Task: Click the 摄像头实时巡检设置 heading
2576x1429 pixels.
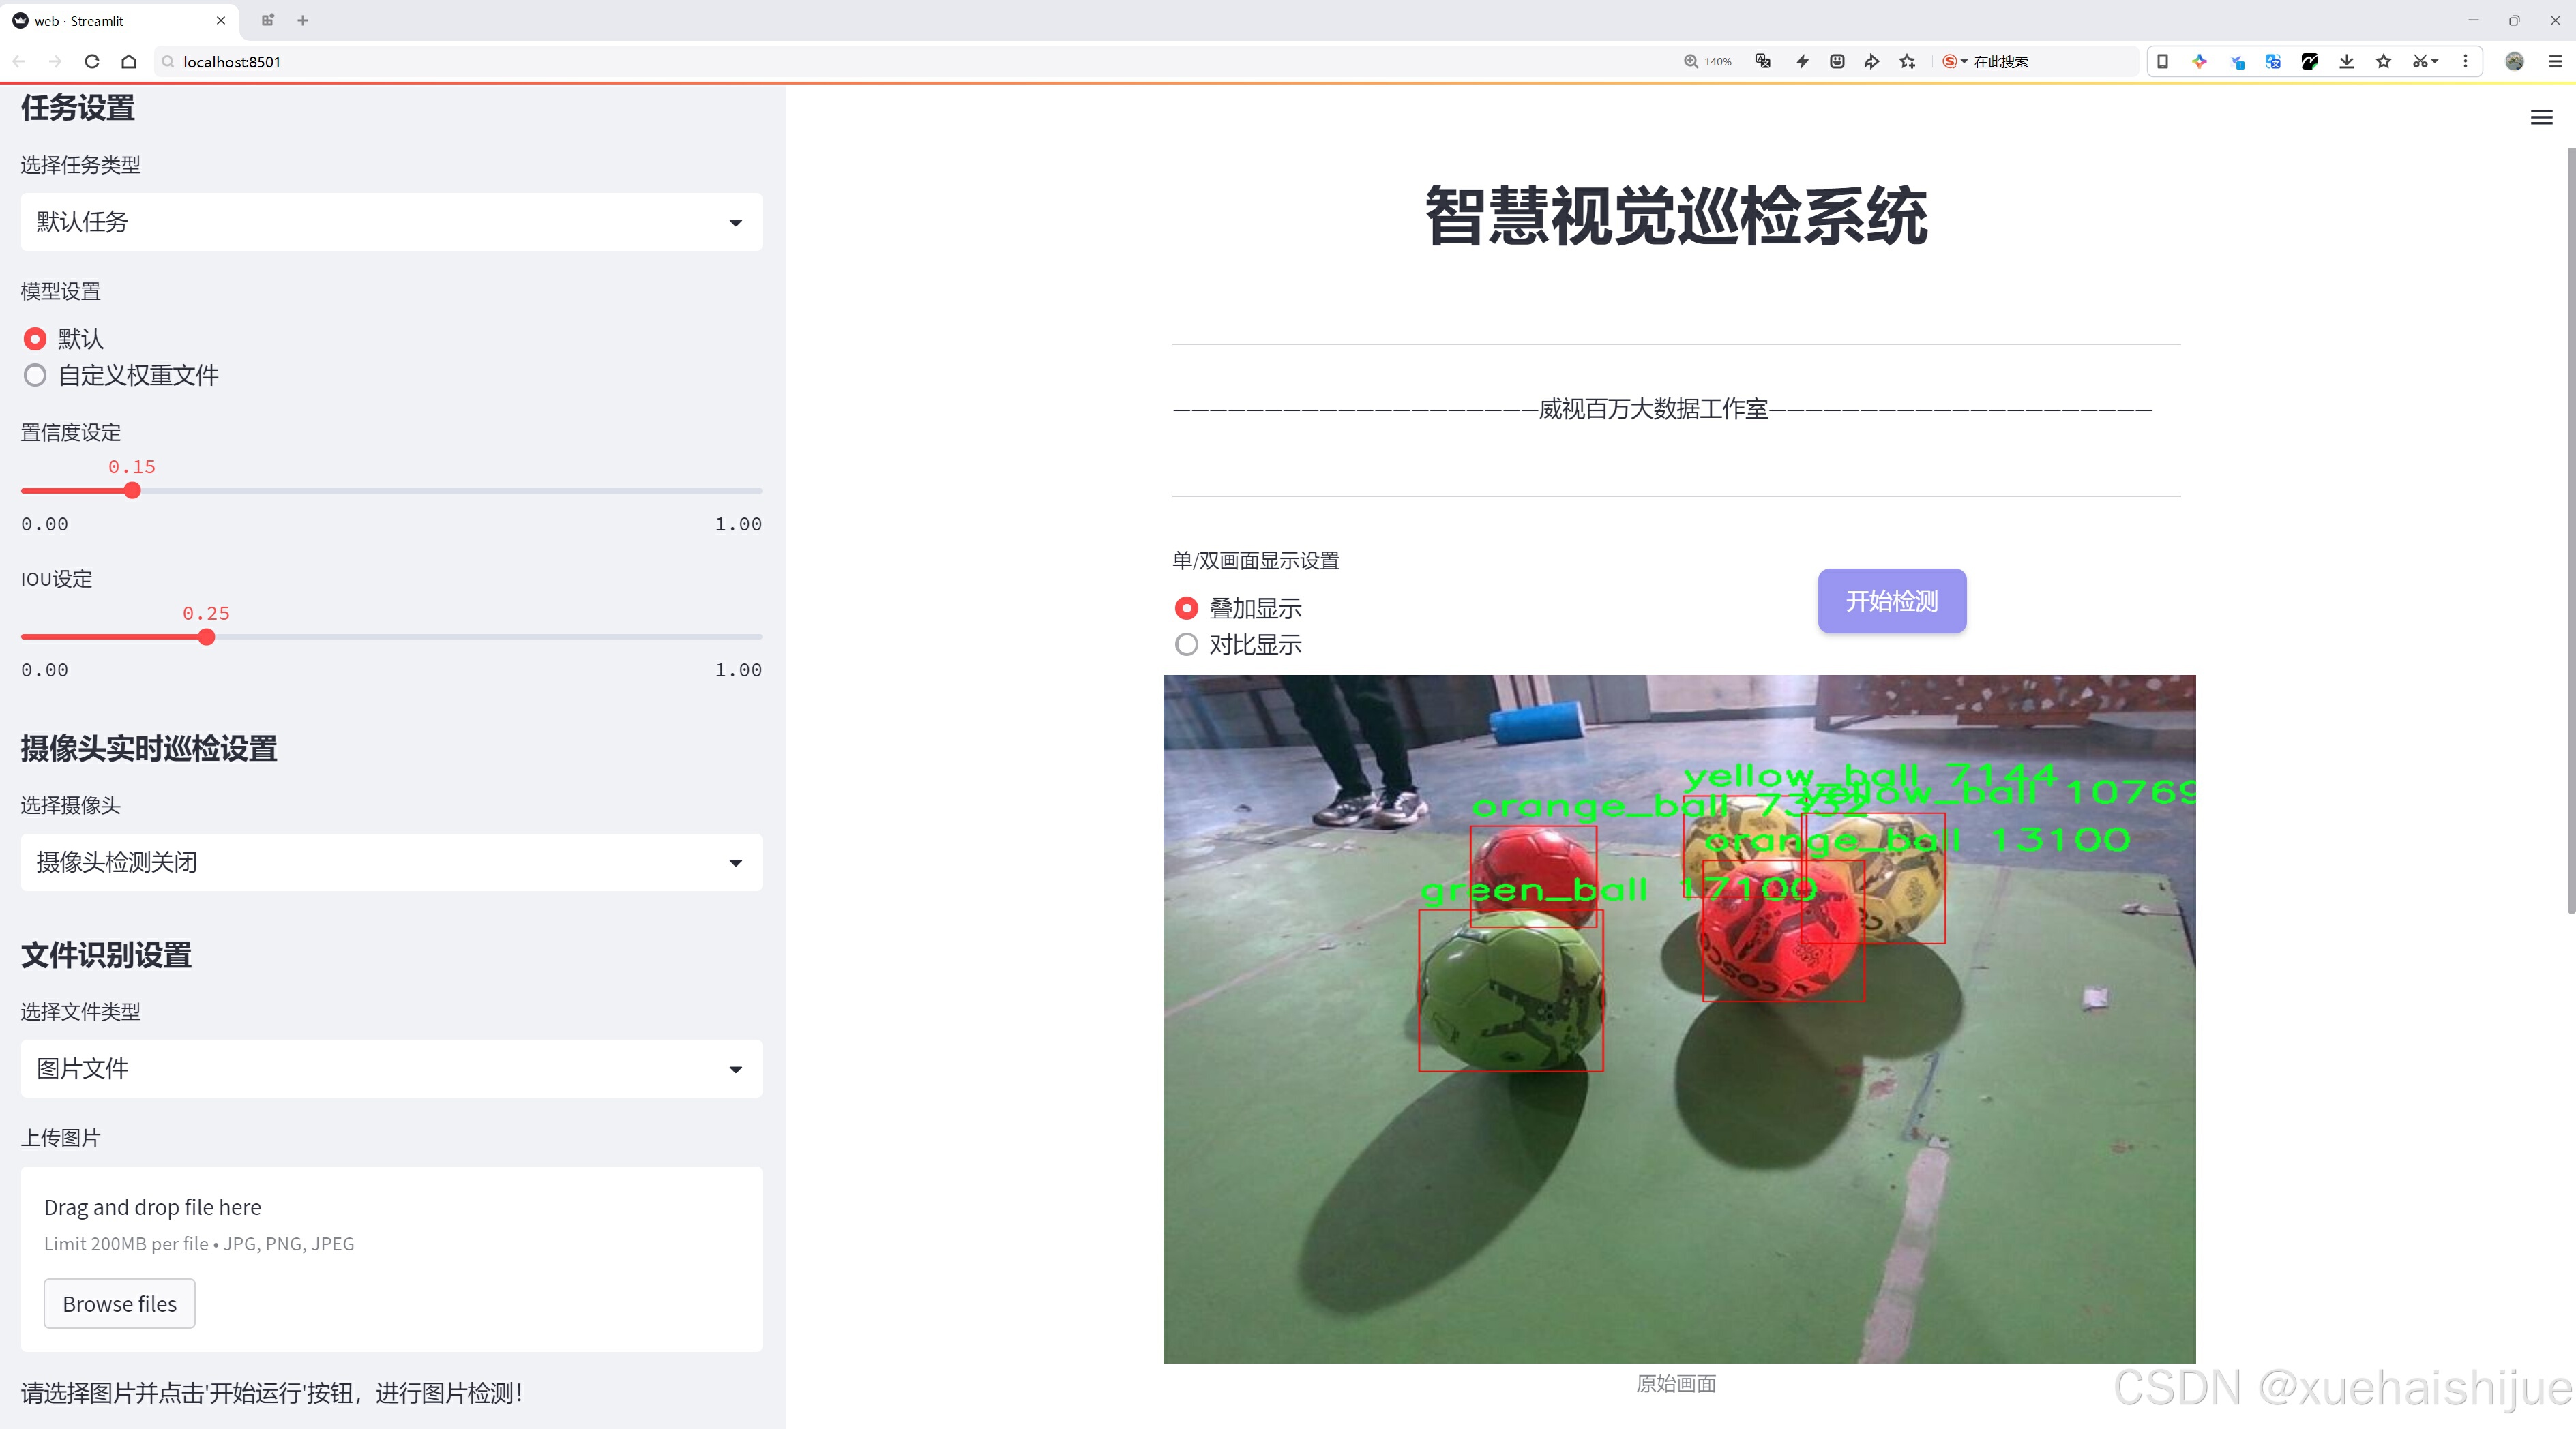Action: coord(149,749)
